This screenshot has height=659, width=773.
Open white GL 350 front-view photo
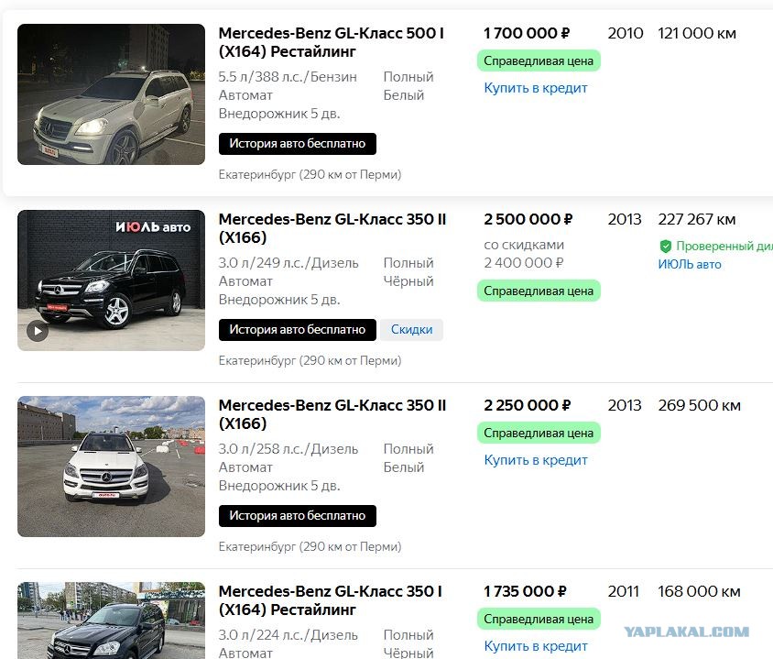(x=111, y=467)
